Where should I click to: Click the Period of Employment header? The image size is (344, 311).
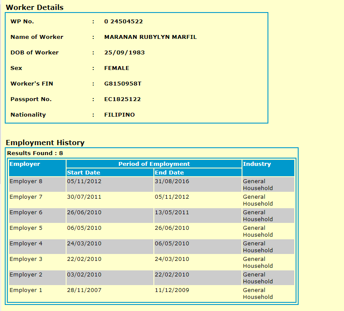pyautogui.click(x=154, y=164)
